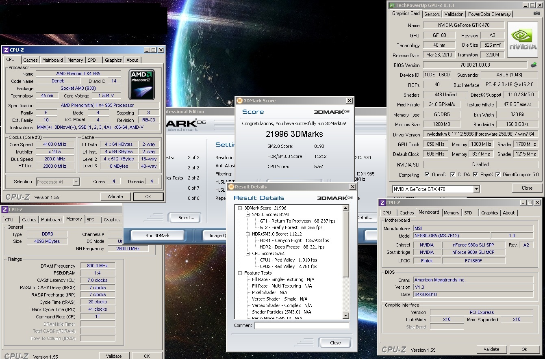Viewport: 545px width, 359px height.
Task: Click the GPU-Z title bar app icon
Action: pyautogui.click(x=392, y=5)
